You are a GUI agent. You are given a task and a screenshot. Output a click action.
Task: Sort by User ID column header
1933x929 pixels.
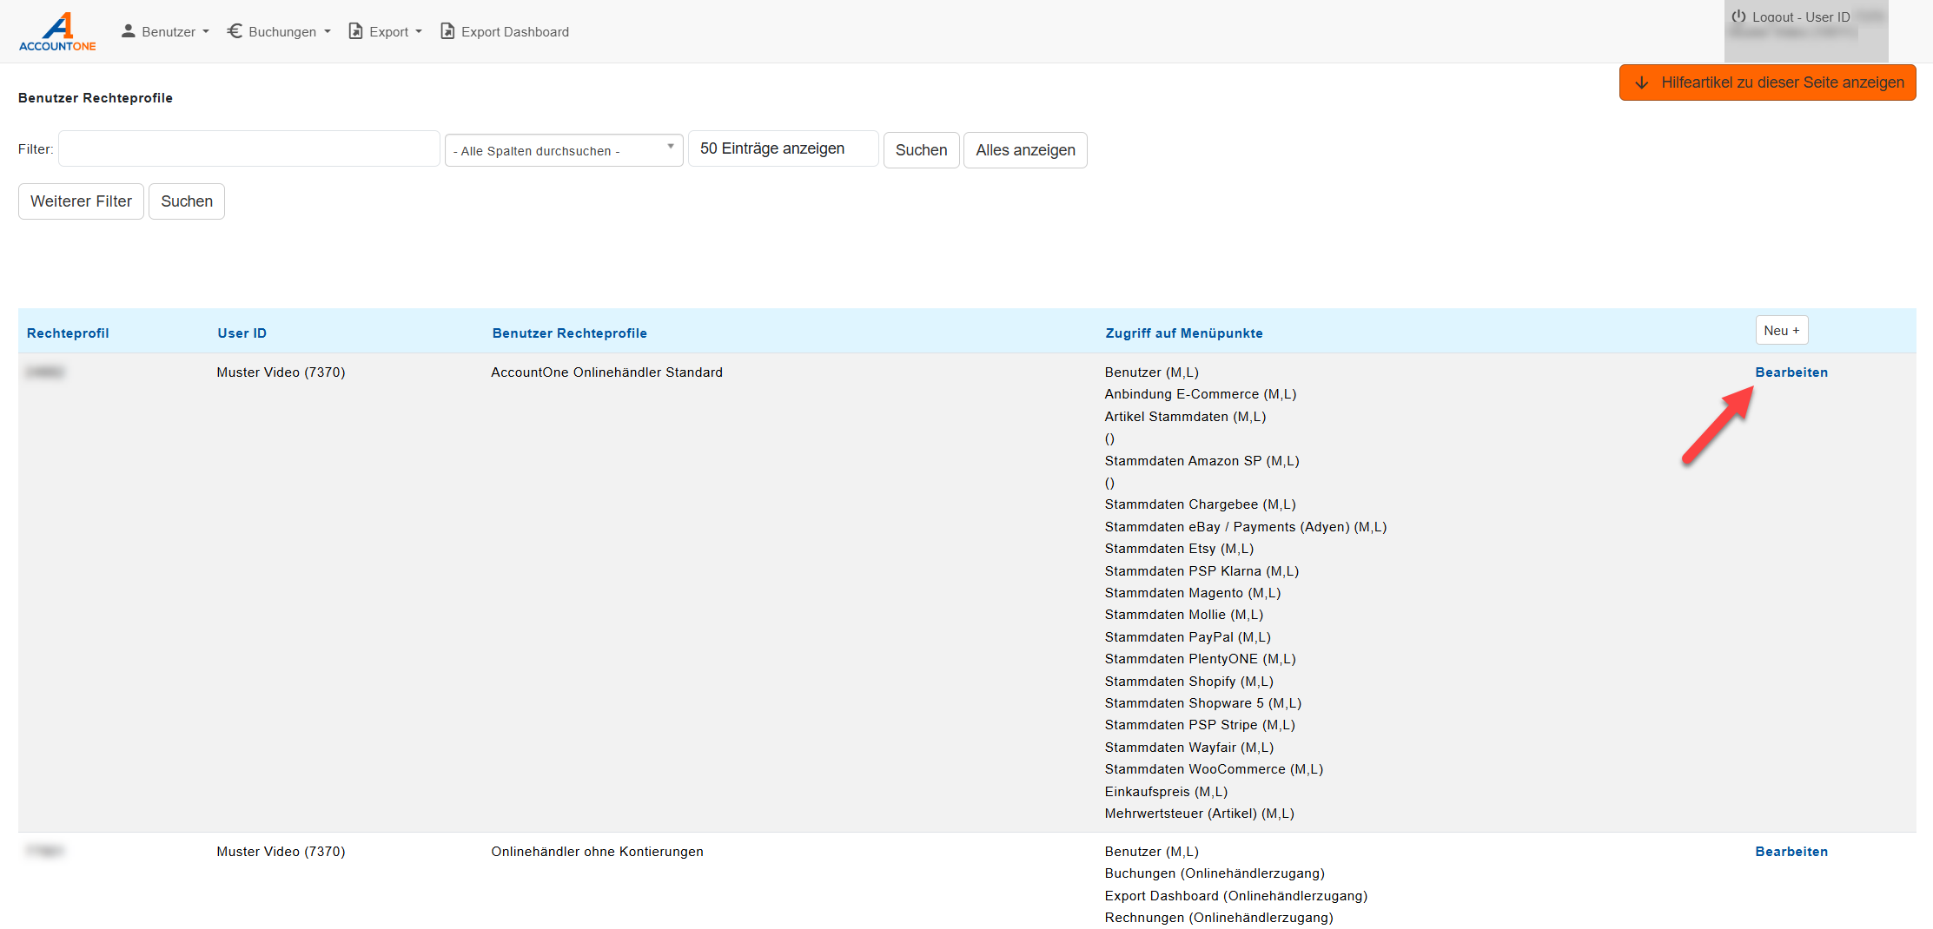(x=242, y=333)
